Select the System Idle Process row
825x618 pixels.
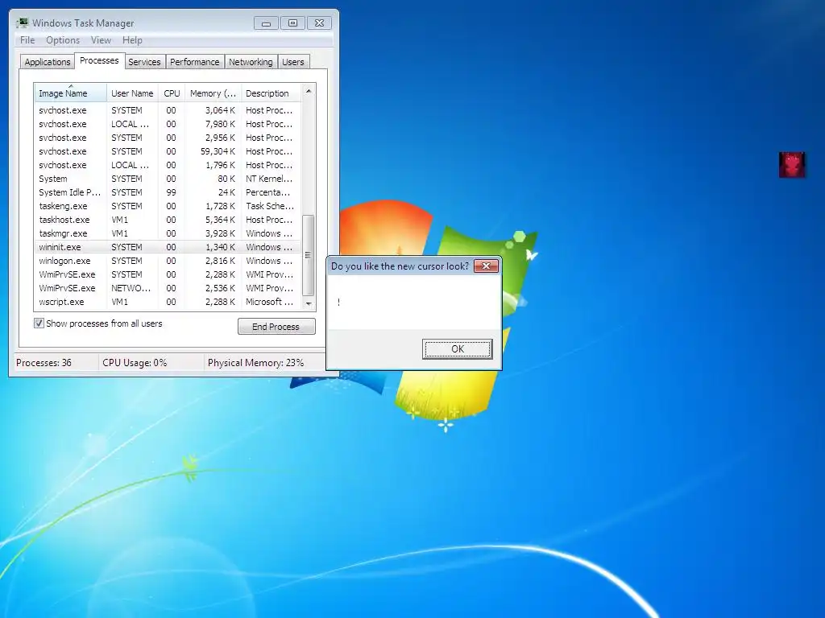[x=168, y=192]
